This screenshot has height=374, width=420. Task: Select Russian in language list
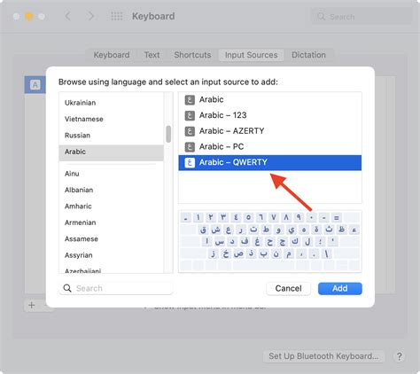coord(111,136)
